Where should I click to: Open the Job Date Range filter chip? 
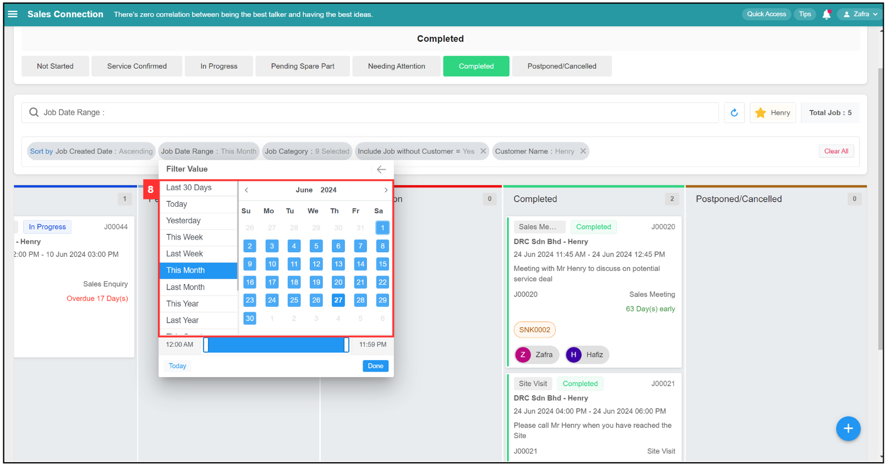pos(209,151)
